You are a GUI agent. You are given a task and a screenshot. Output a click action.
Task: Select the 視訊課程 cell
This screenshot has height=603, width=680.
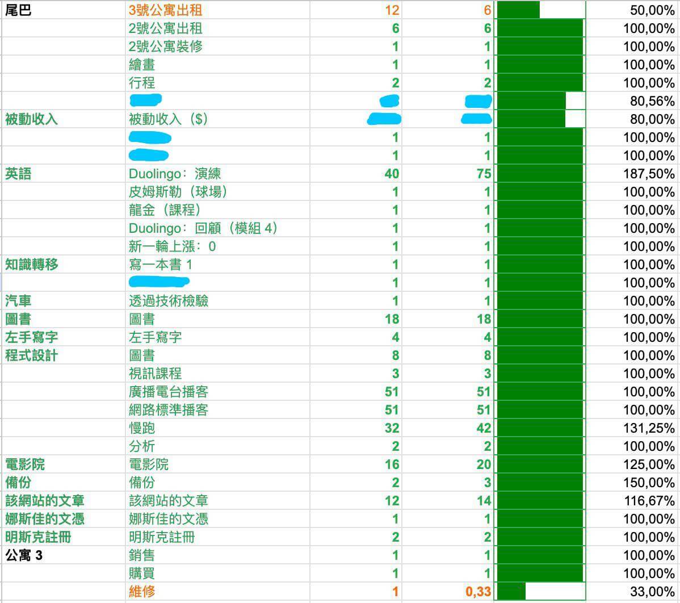[x=218, y=374]
